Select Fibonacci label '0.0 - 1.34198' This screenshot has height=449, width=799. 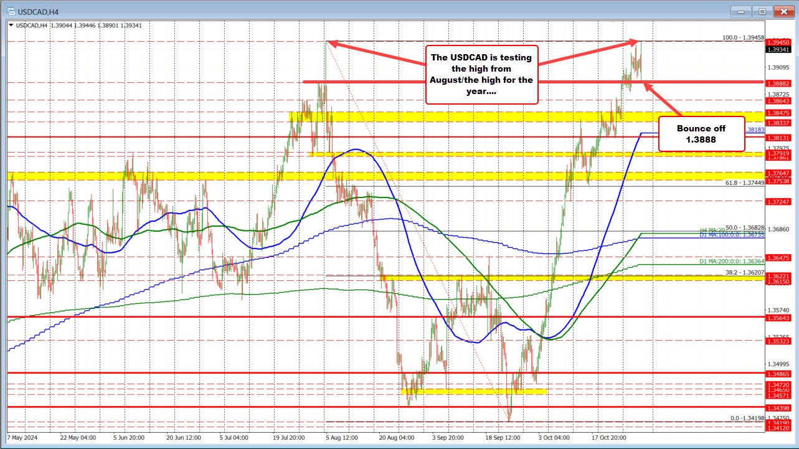pos(747,418)
